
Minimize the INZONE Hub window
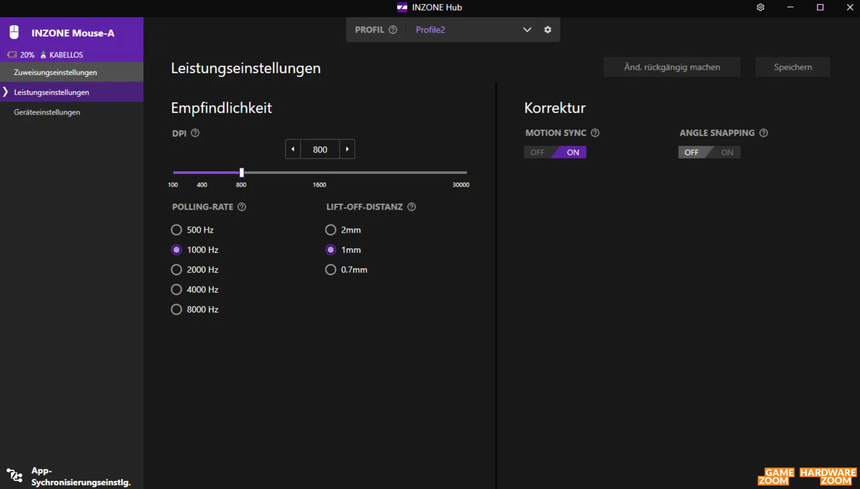coord(790,7)
